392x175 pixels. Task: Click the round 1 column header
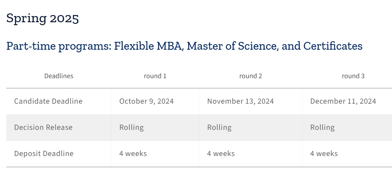click(x=155, y=76)
